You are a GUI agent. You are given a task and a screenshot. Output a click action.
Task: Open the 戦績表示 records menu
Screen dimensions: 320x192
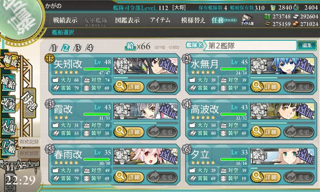point(65,20)
